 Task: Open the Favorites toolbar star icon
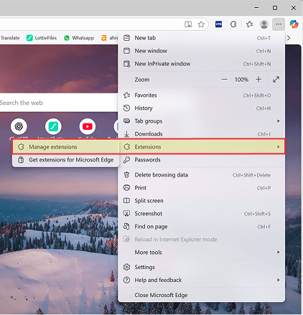[249, 24]
